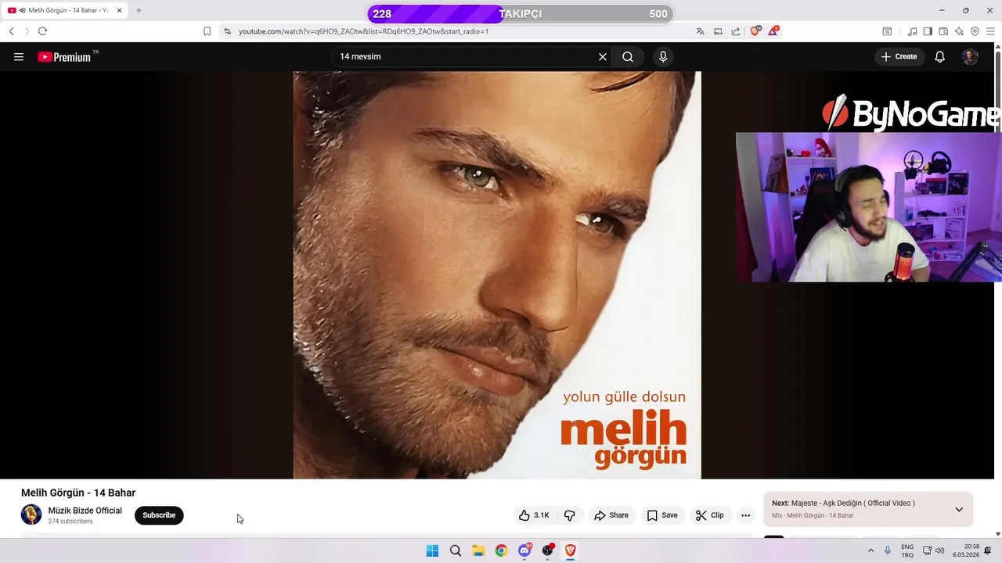This screenshot has width=1002, height=563.
Task: Open OBS Studio from the taskbar
Action: coord(548,550)
